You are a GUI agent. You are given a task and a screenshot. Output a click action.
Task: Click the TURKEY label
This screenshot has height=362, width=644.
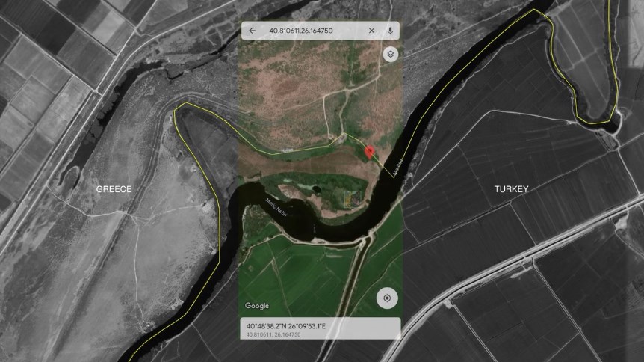tap(511, 189)
